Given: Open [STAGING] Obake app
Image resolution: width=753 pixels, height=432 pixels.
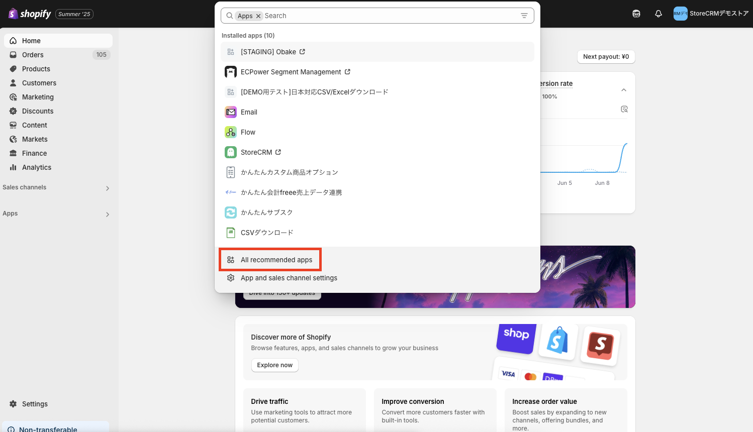Looking at the screenshot, I should click(378, 52).
